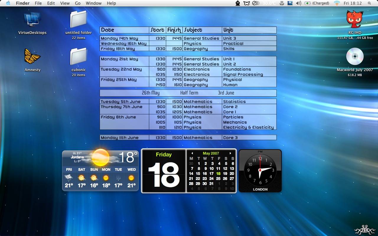The image size is (378, 236).
Task: Click the Half Term banner text
Action: [x=189, y=93]
